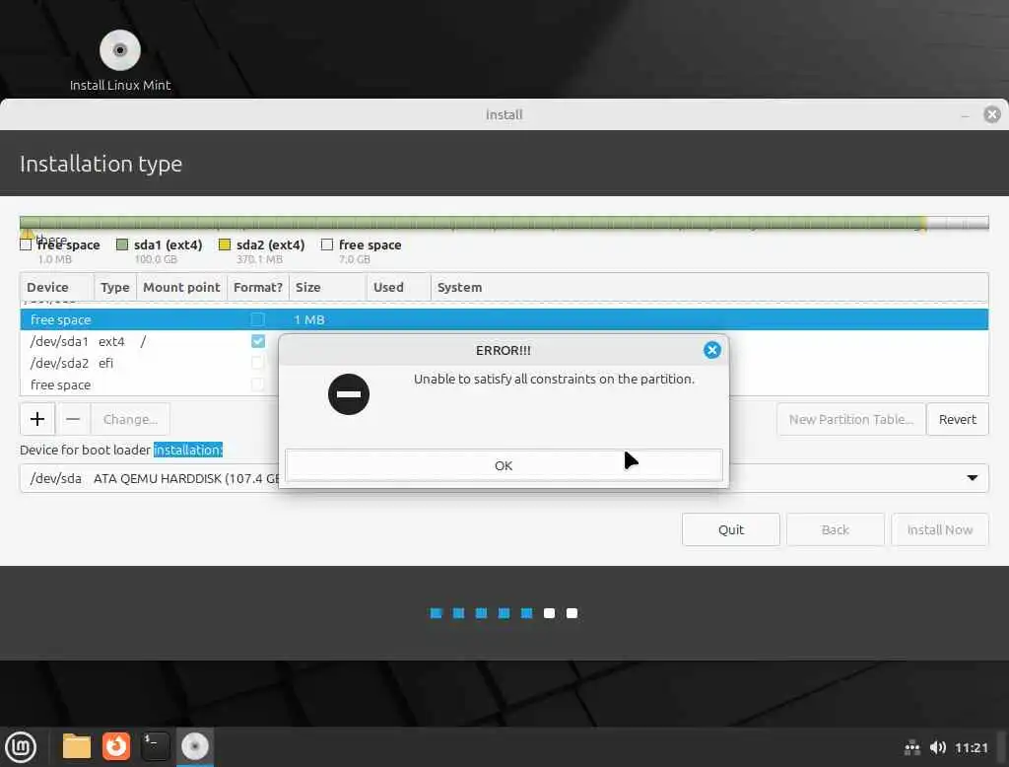Toggle format checkbox for /dev/sda2
The height and width of the screenshot is (767, 1009).
[258, 363]
